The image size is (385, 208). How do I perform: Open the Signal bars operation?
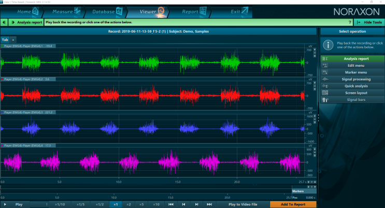[x=352, y=100]
